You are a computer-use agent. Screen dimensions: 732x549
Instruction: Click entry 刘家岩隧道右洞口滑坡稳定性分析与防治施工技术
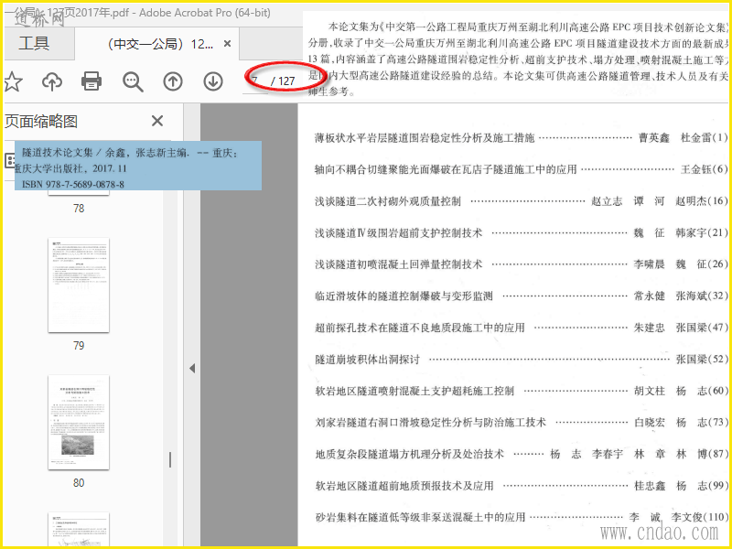430,423
